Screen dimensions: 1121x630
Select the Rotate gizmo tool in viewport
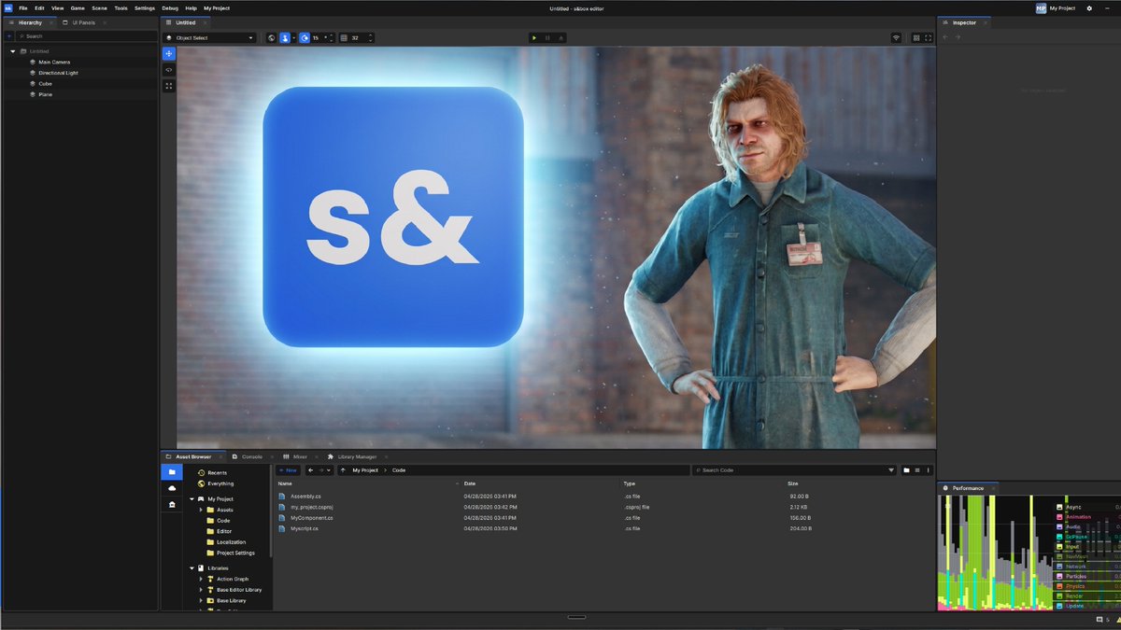(x=169, y=70)
